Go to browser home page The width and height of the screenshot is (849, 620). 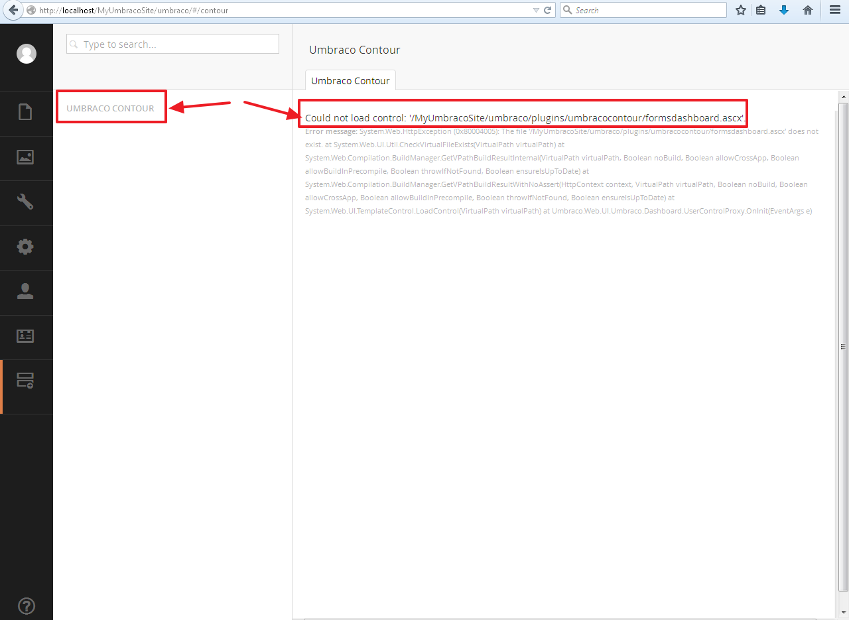point(808,10)
